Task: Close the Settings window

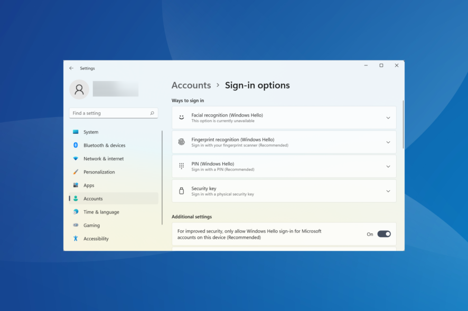Action: (397, 65)
